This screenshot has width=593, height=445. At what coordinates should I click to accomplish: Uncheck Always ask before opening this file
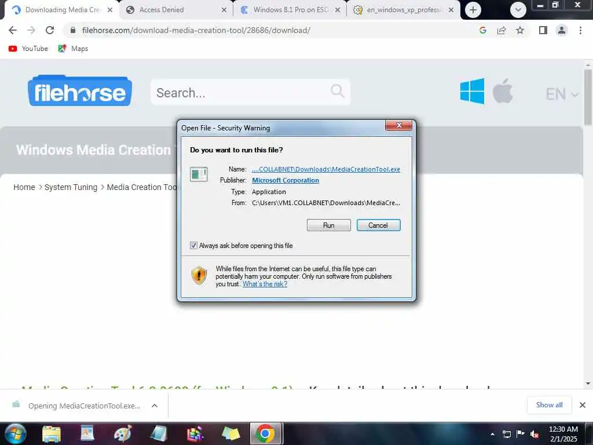(x=193, y=246)
